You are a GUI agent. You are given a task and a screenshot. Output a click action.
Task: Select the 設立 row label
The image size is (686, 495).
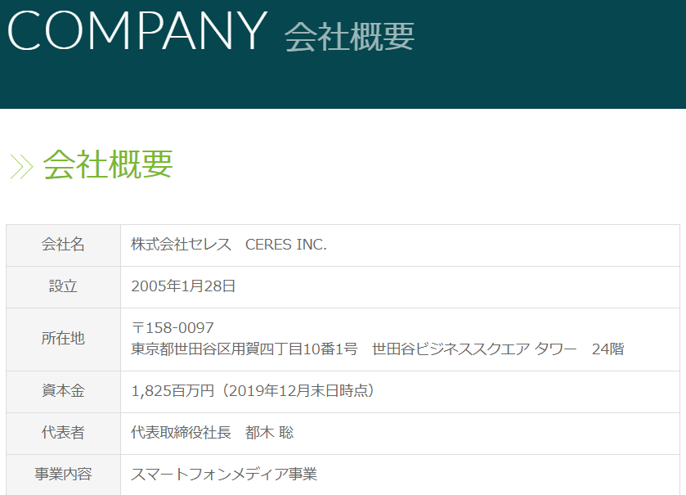63,286
